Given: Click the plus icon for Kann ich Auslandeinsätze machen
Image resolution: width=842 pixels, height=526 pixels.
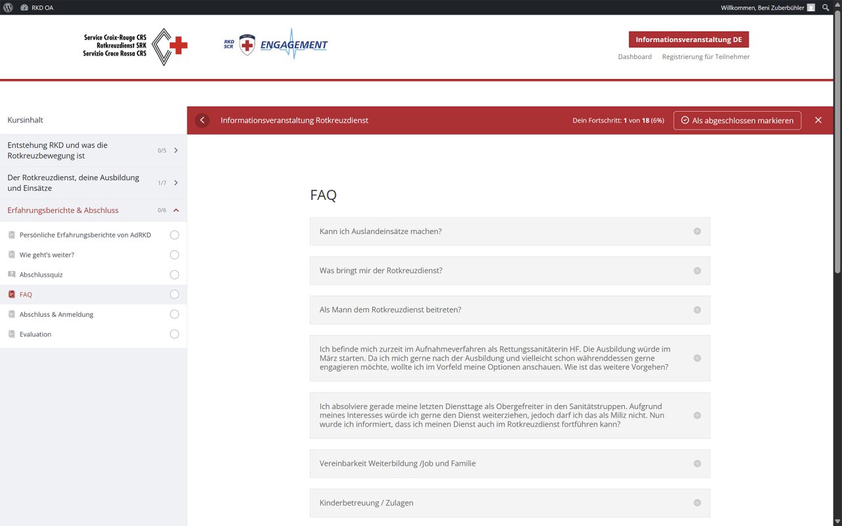Looking at the screenshot, I should [x=697, y=231].
